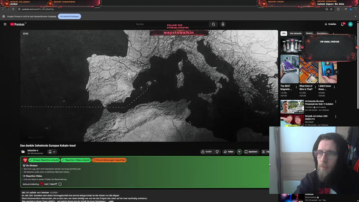Go to YouTube Premium home logo
The image size is (359, 202).
pyautogui.click(x=17, y=24)
